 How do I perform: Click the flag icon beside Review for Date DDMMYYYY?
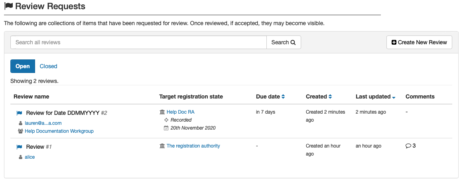20,113
